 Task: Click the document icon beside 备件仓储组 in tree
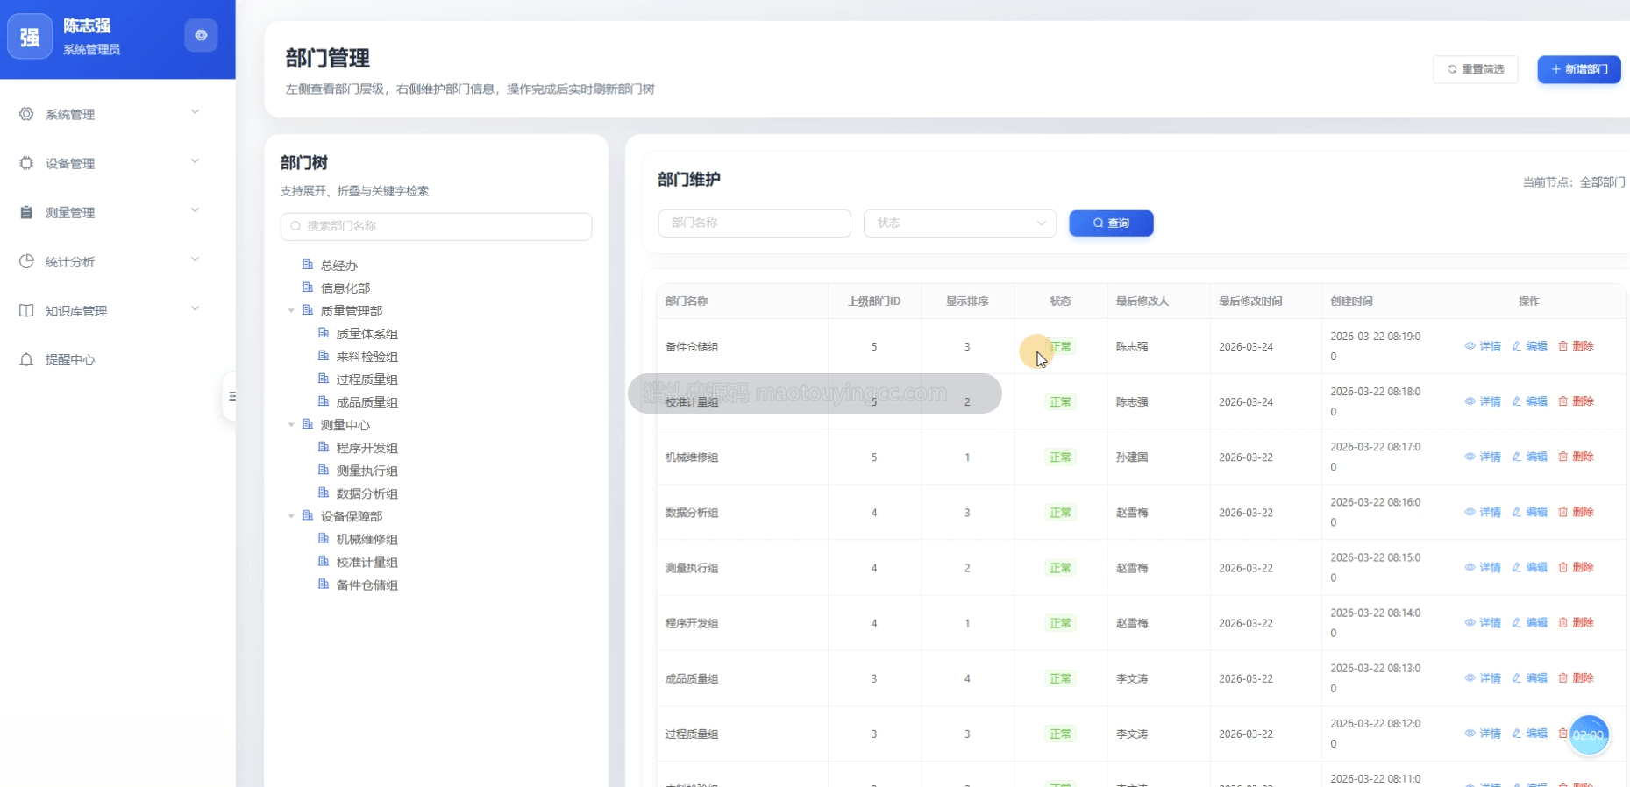coord(324,584)
